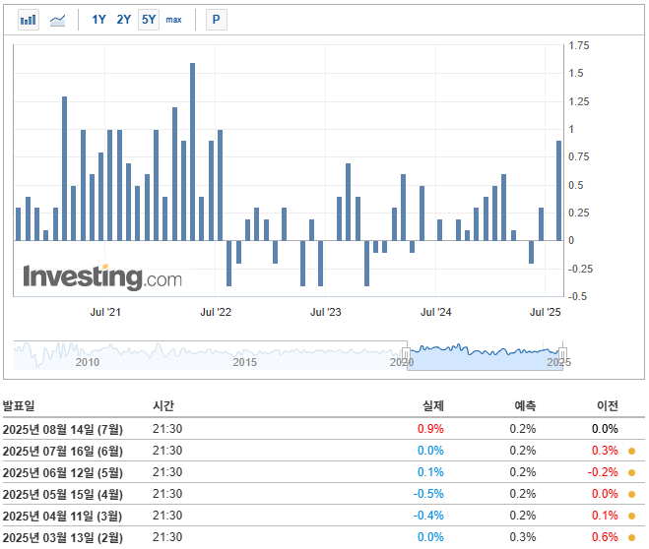The height and width of the screenshot is (549, 649).
Task: Open the 2025년 05월 15일 (4월) release row
Action: (63, 494)
